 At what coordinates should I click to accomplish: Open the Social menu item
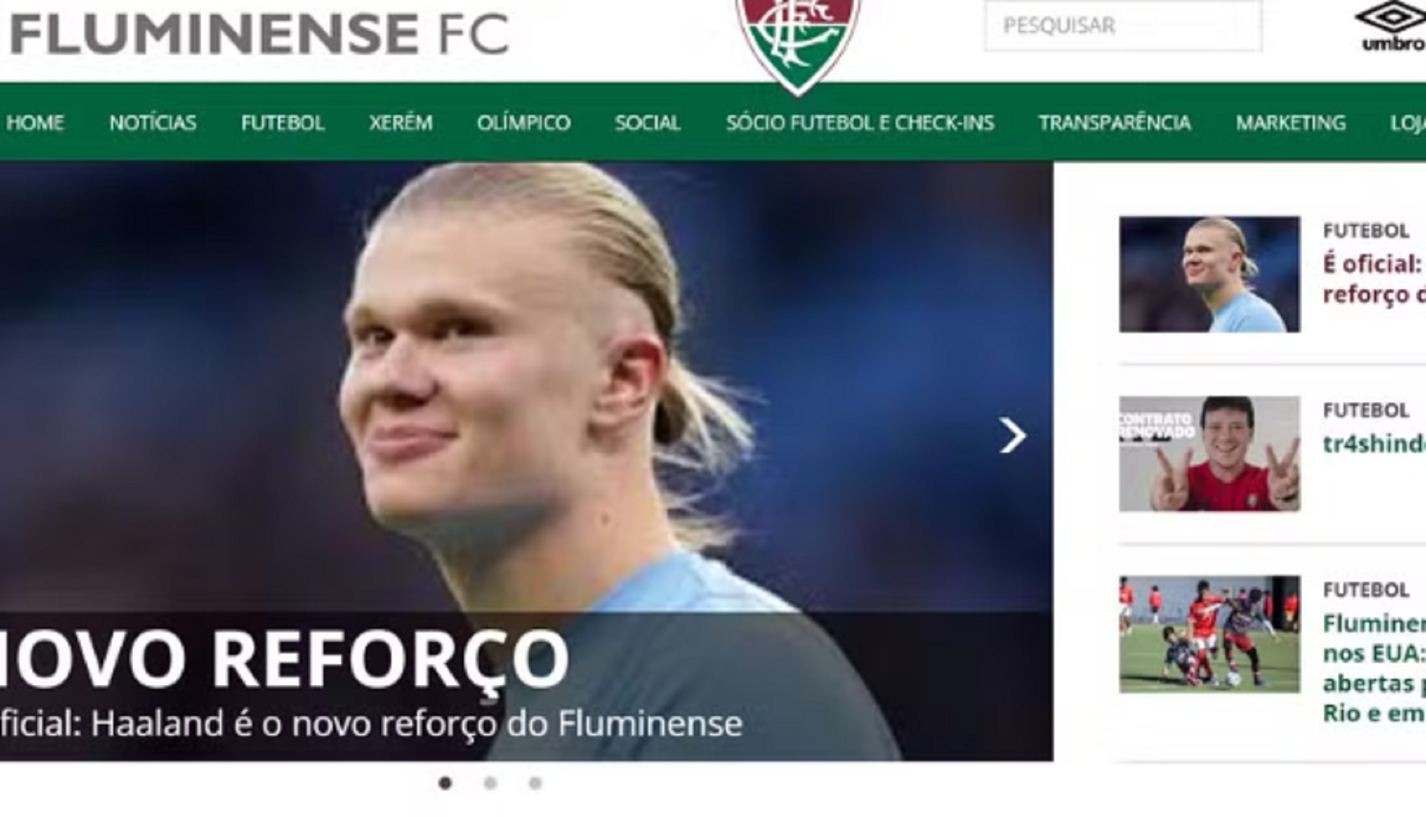point(648,123)
